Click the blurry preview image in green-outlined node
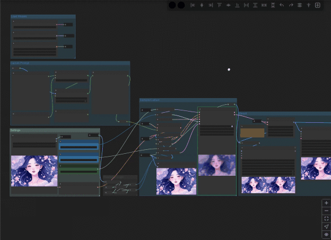Viewport: 331px width, 240px height. [217, 165]
